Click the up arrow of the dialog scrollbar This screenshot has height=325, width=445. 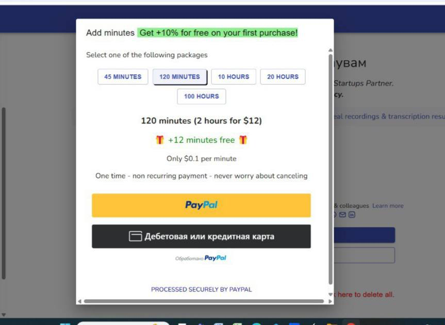[331, 50]
